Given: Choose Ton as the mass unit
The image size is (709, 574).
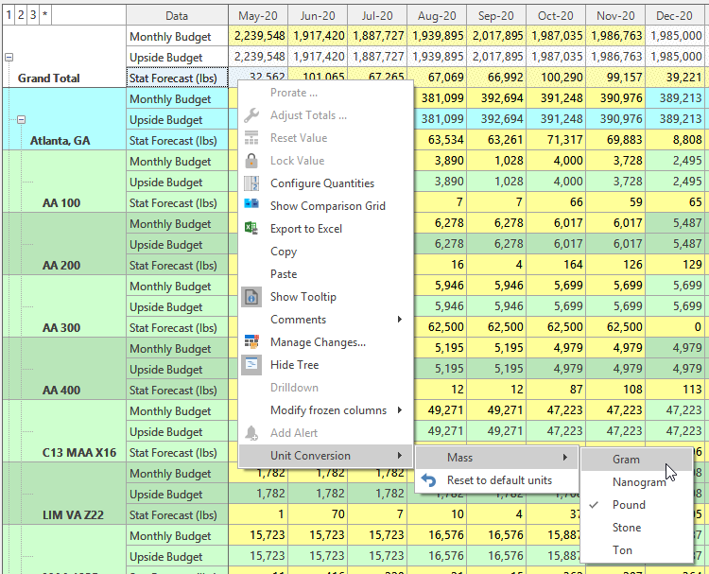Looking at the screenshot, I should point(636,550).
